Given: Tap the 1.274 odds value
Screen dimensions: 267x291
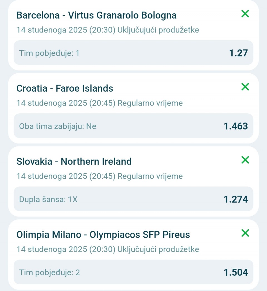Looking at the screenshot, I should pyautogui.click(x=236, y=199).
